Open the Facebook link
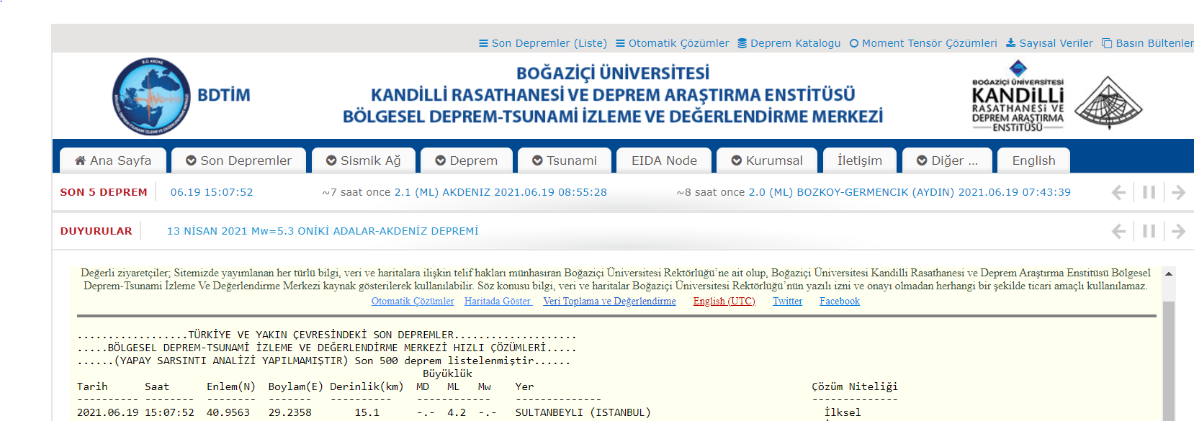The image size is (1194, 421). coord(840,302)
